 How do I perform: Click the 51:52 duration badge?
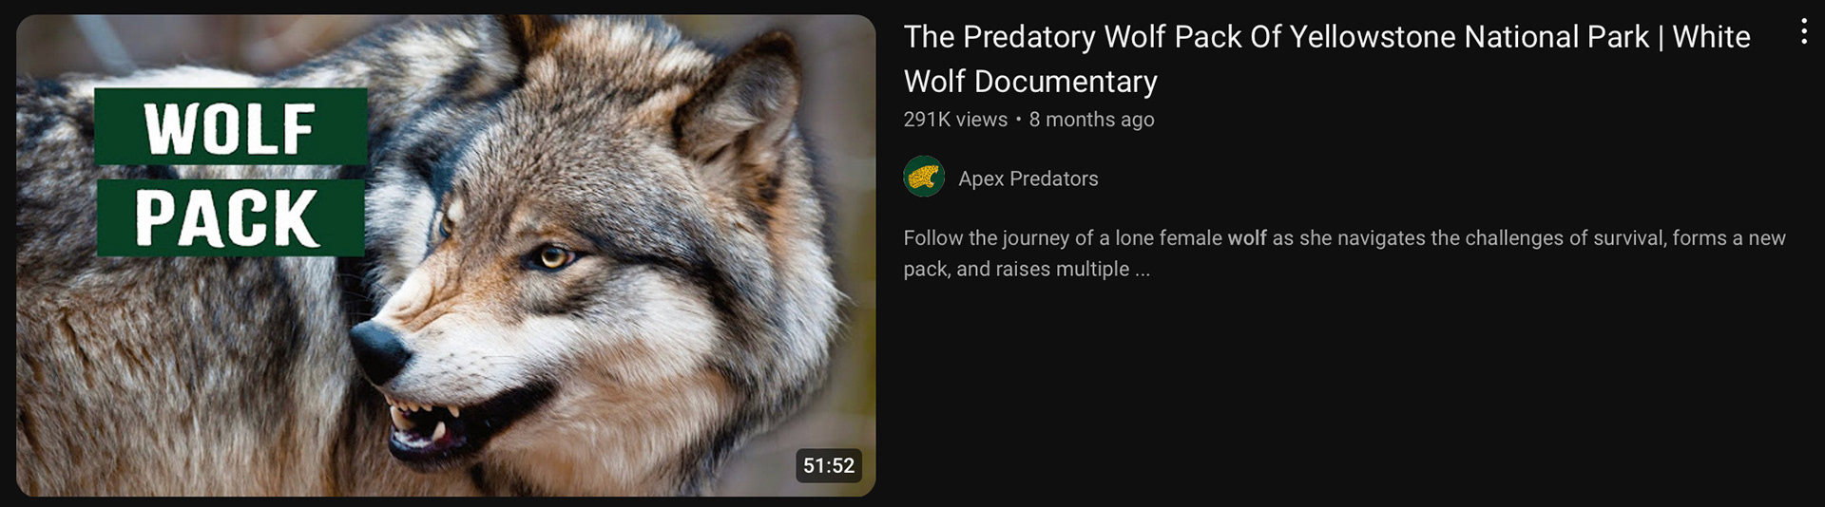(x=828, y=465)
